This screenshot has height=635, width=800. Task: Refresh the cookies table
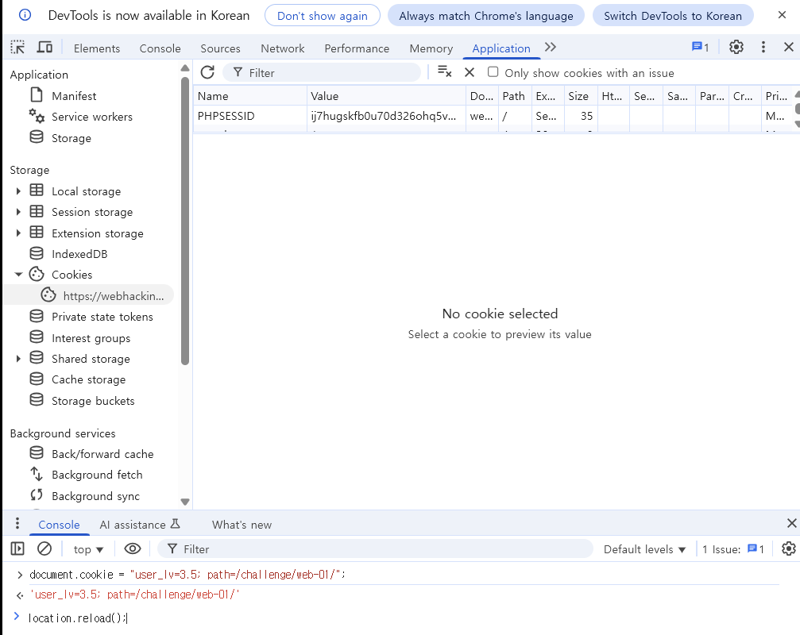207,72
